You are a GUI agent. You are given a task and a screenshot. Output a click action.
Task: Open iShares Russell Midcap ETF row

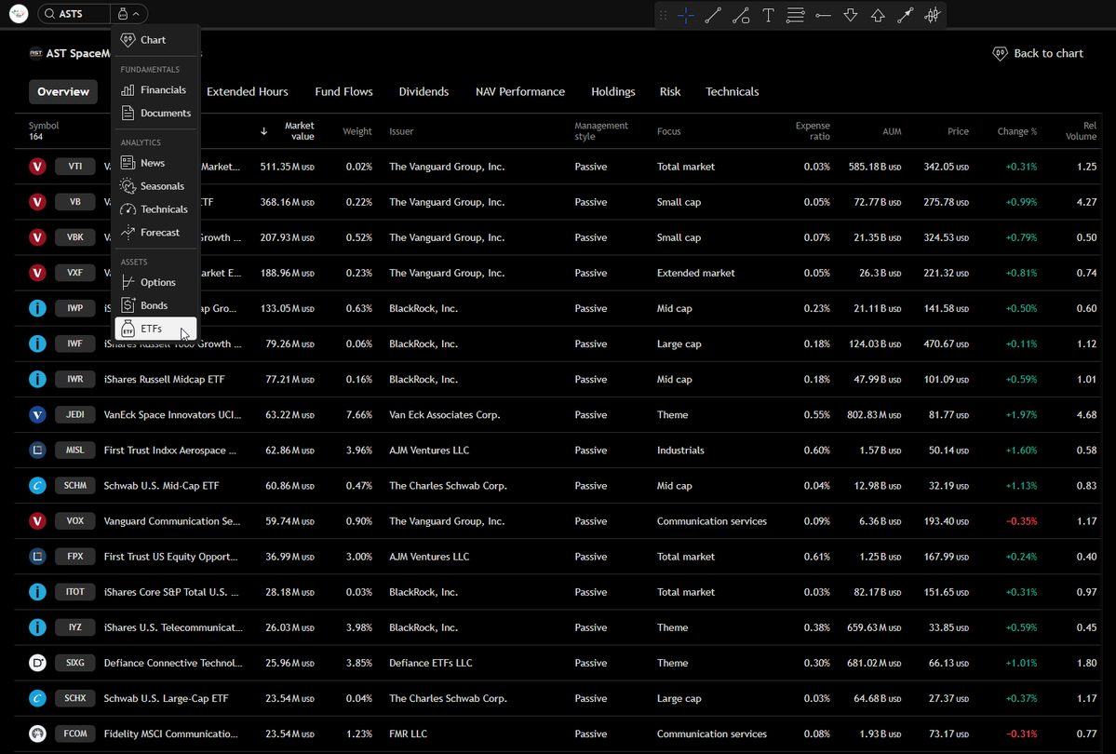558,380
